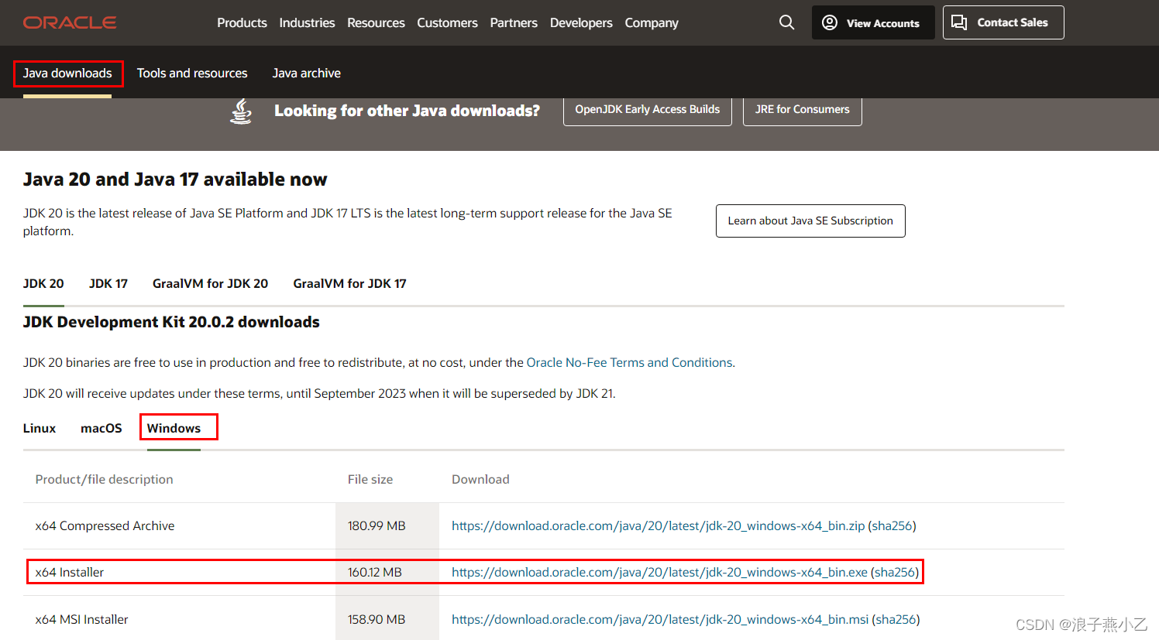
Task: Open sha256 link for msi installer
Action: tap(896, 619)
